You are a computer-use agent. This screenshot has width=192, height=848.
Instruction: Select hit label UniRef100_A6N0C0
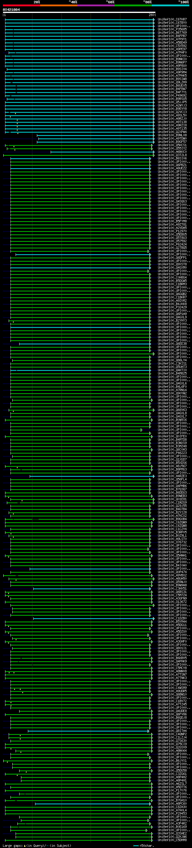[x=172, y=152]
